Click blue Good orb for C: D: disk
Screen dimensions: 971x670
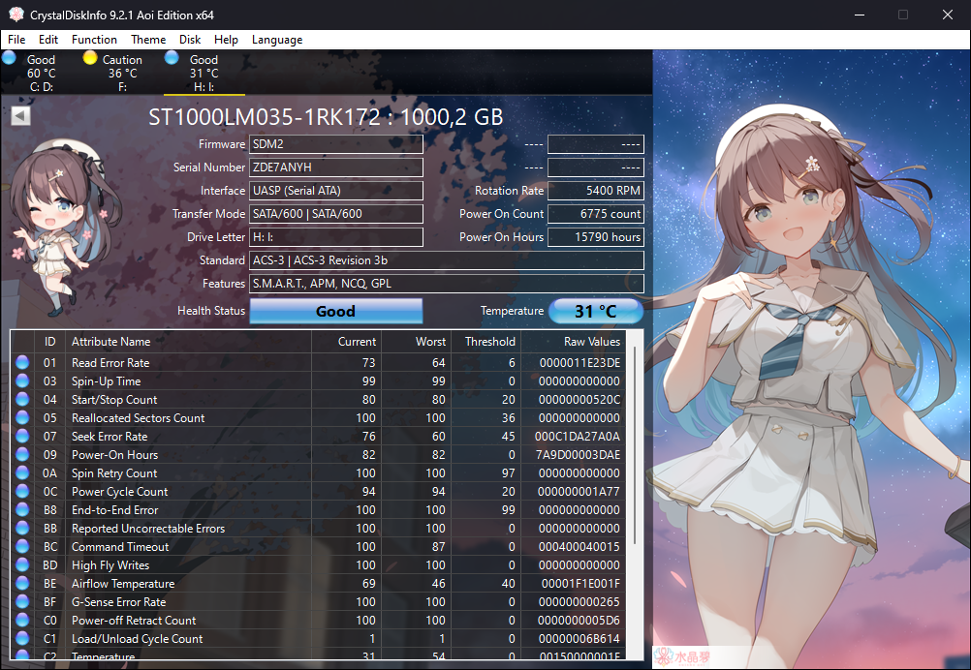[10, 58]
